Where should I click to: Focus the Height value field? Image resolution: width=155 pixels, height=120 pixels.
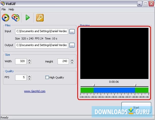(63, 61)
